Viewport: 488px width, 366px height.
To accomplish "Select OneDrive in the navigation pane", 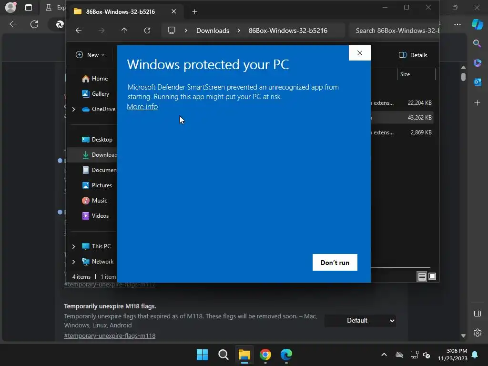I will [x=99, y=109].
